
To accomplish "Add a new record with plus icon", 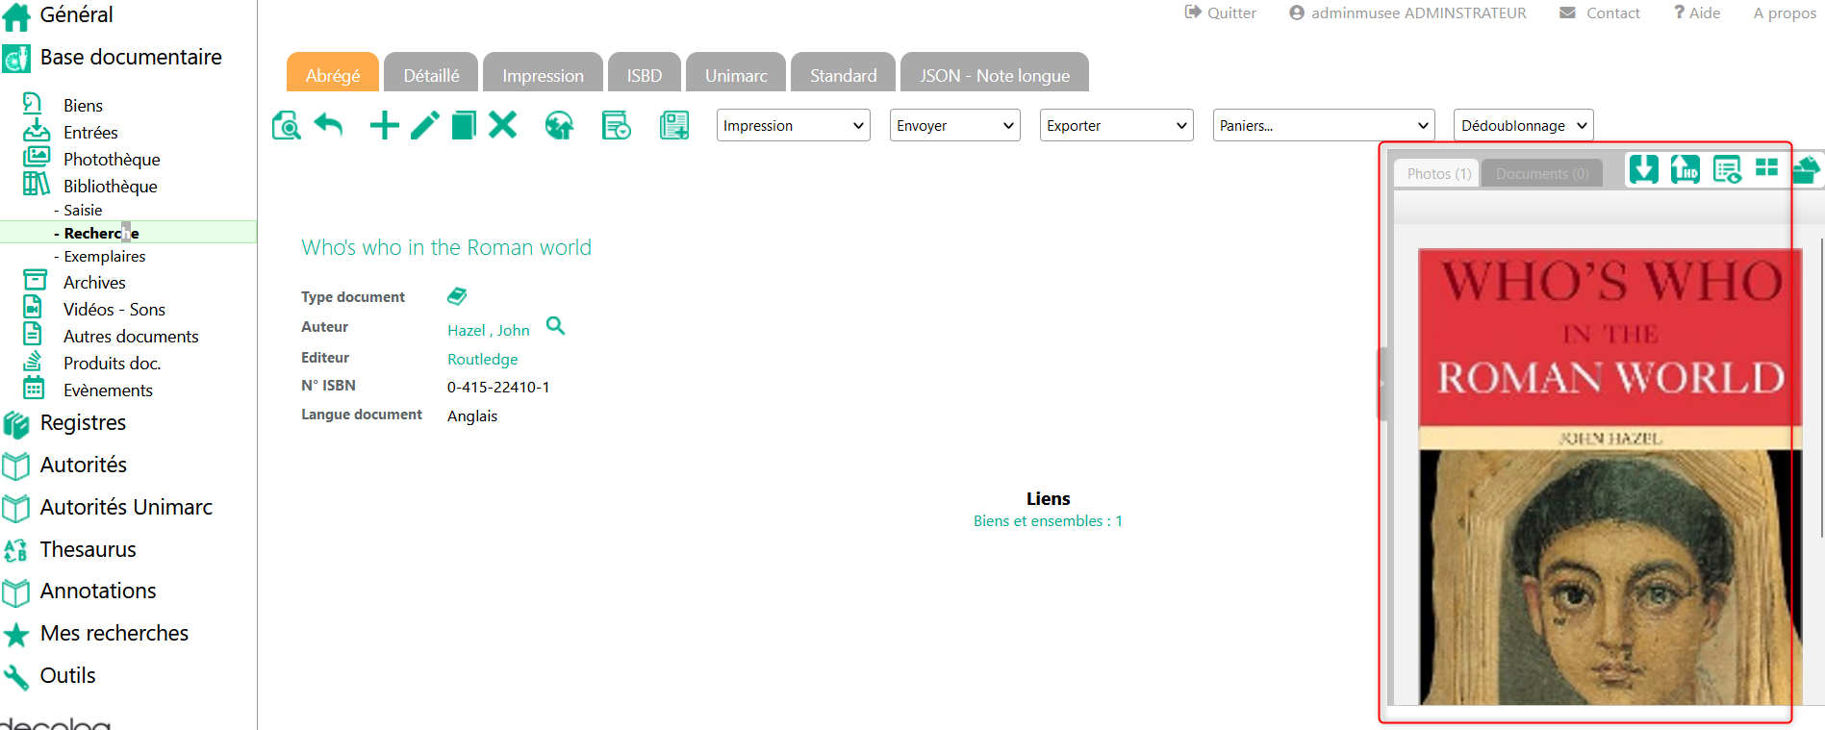I will (x=385, y=125).
